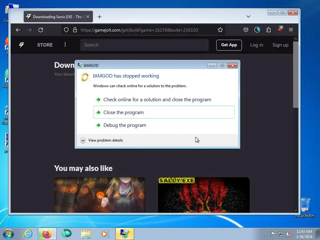Reload the Game Jolt page
The image size is (320, 240).
coord(41,30)
